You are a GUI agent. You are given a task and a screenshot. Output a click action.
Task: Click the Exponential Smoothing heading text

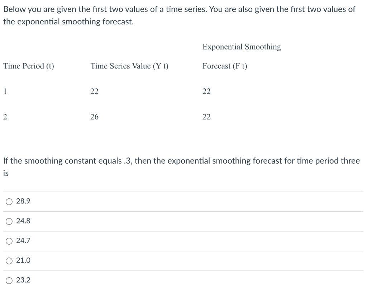point(242,47)
